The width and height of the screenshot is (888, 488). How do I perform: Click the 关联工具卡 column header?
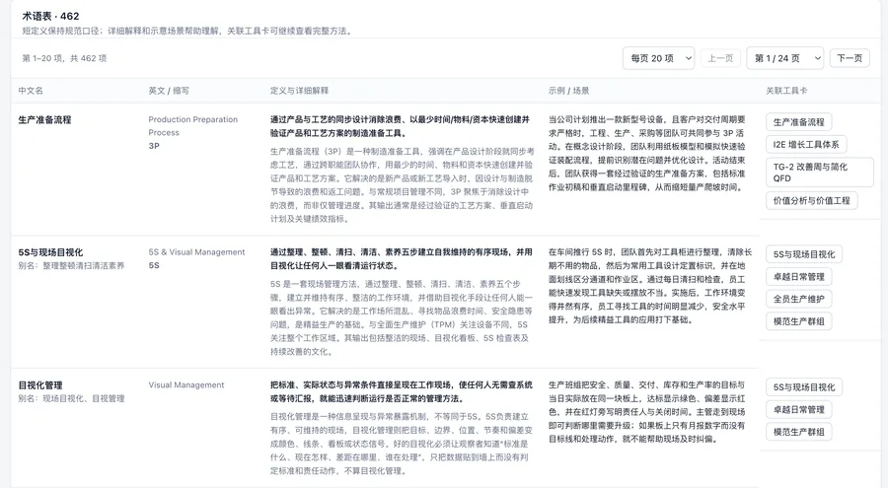[x=786, y=91]
